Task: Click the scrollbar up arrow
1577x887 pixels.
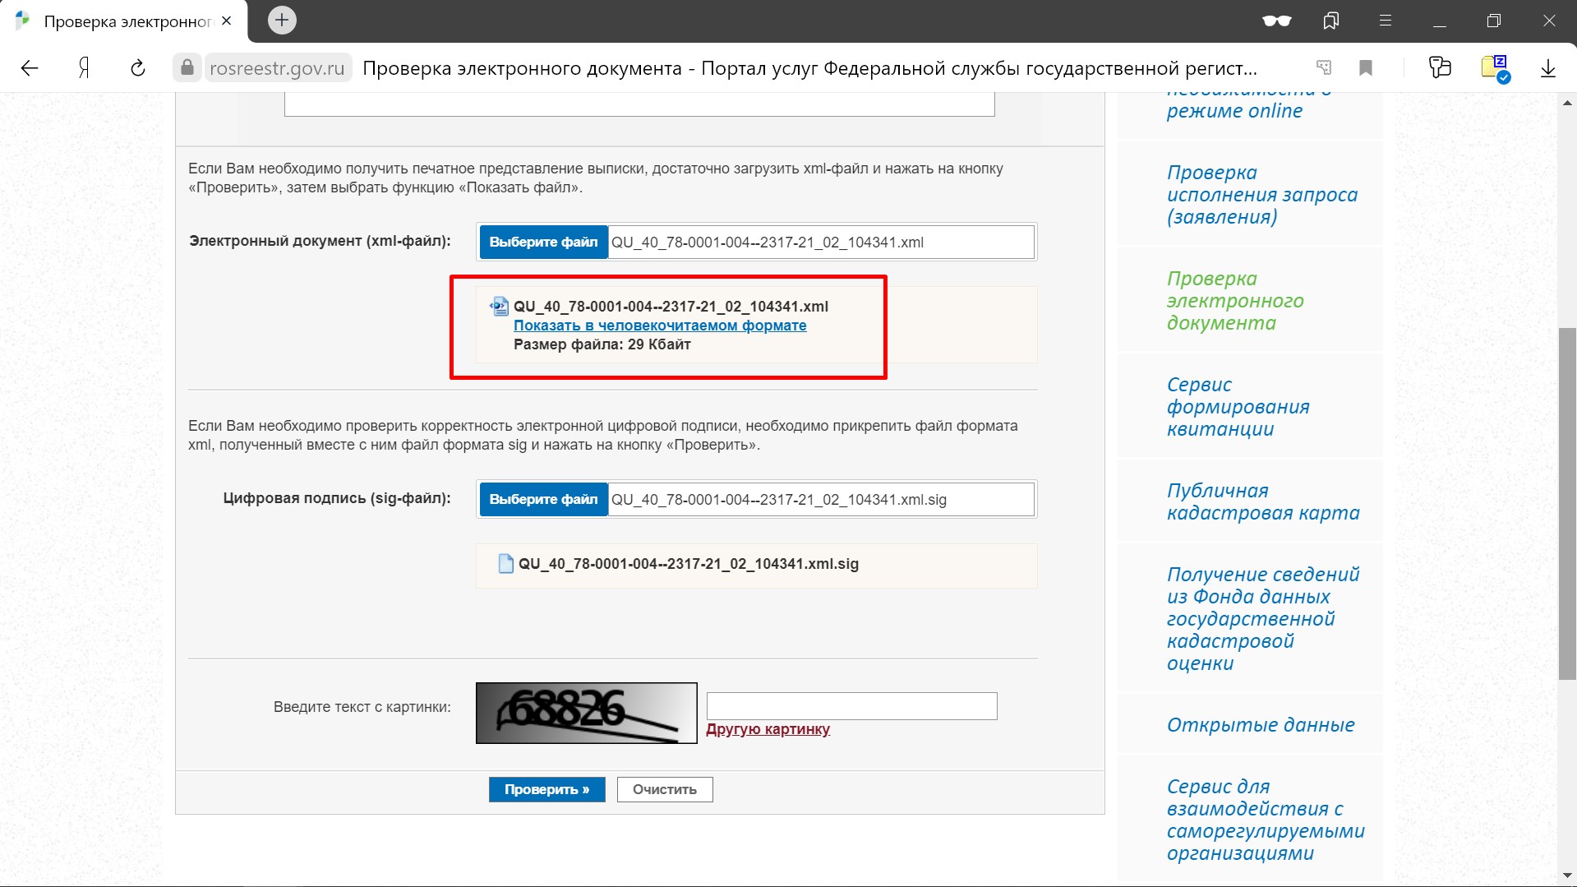Action: tap(1567, 103)
